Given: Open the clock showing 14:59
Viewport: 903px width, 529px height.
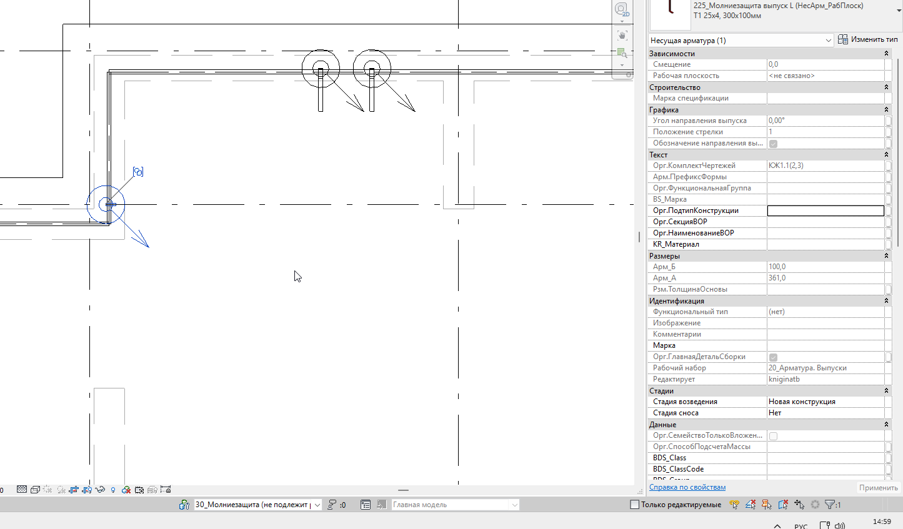Looking at the screenshot, I should pyautogui.click(x=882, y=522).
